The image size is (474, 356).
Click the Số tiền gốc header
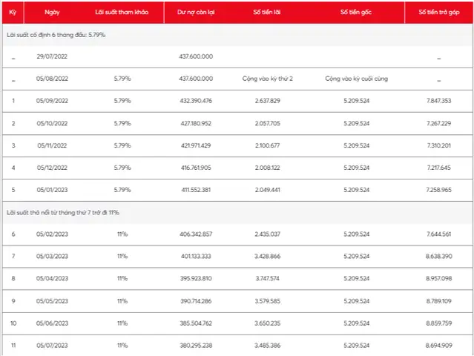pyautogui.click(x=356, y=12)
